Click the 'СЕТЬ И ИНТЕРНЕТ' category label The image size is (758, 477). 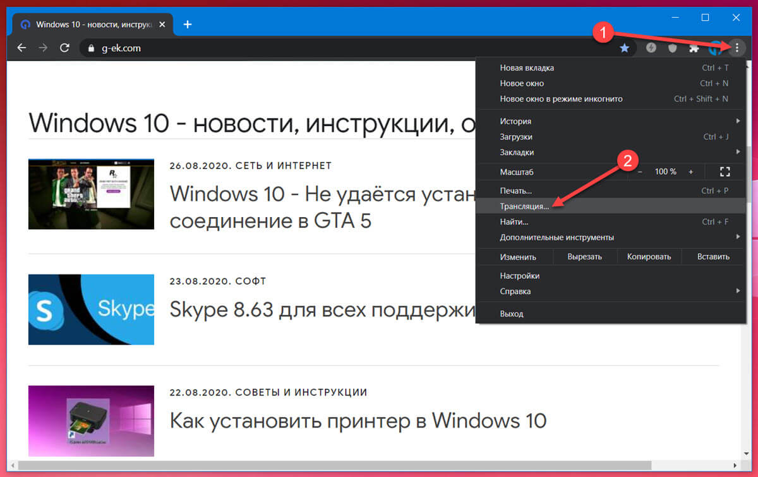pyautogui.click(x=284, y=166)
